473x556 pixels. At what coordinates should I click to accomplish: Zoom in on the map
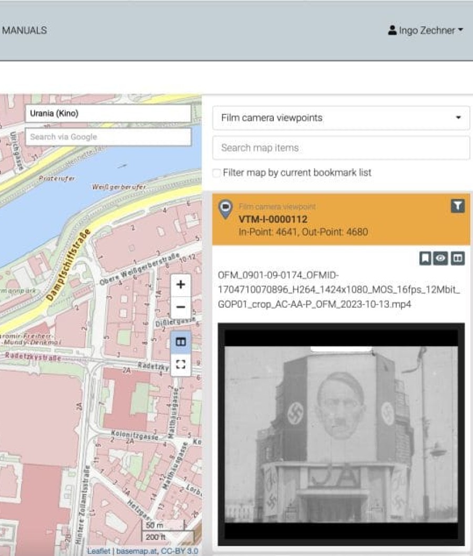(181, 285)
